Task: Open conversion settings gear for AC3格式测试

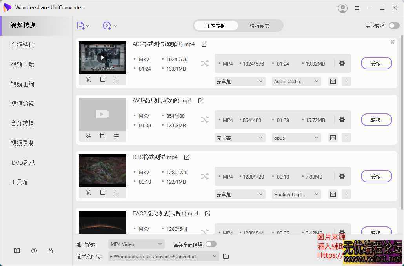Action: point(342,63)
